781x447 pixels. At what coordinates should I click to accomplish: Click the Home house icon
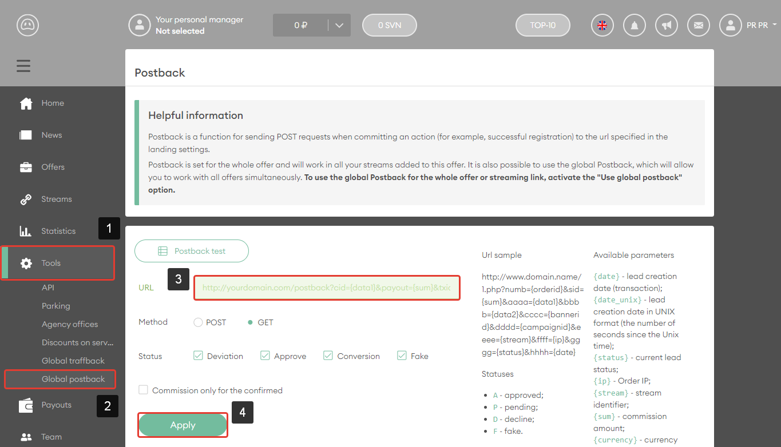26,103
